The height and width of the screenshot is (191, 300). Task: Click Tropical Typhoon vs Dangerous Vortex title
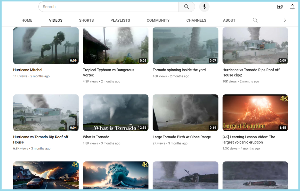click(108, 73)
